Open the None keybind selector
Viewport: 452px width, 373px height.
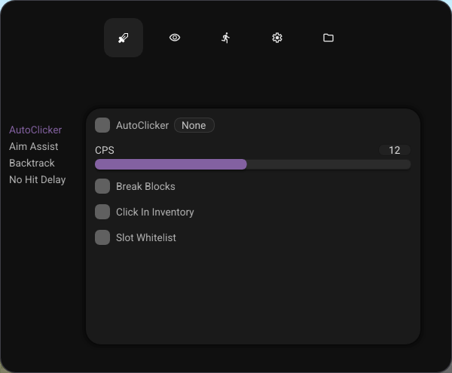pyautogui.click(x=194, y=125)
